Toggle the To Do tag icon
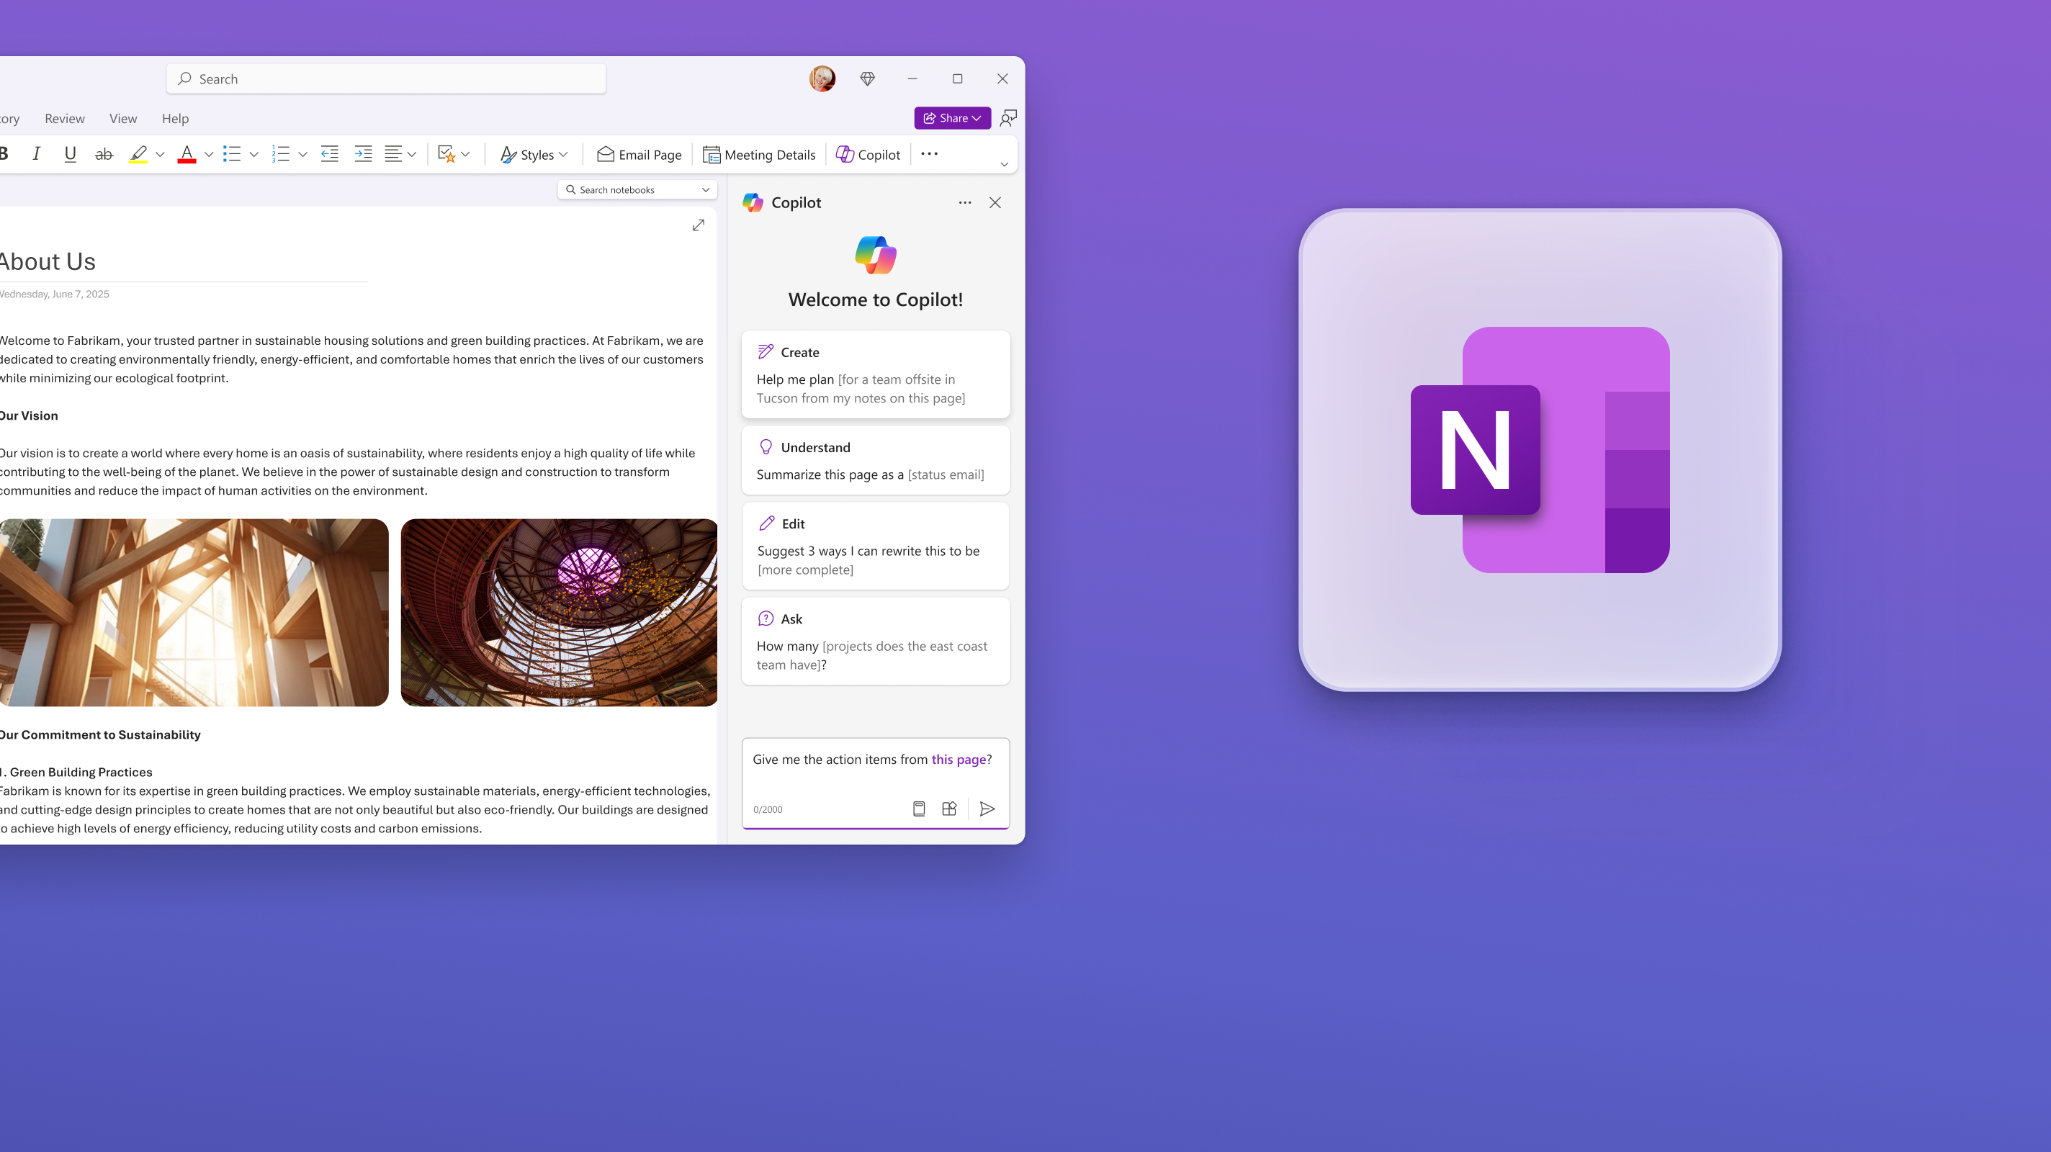Image resolution: width=2051 pixels, height=1152 pixels. 446,153
